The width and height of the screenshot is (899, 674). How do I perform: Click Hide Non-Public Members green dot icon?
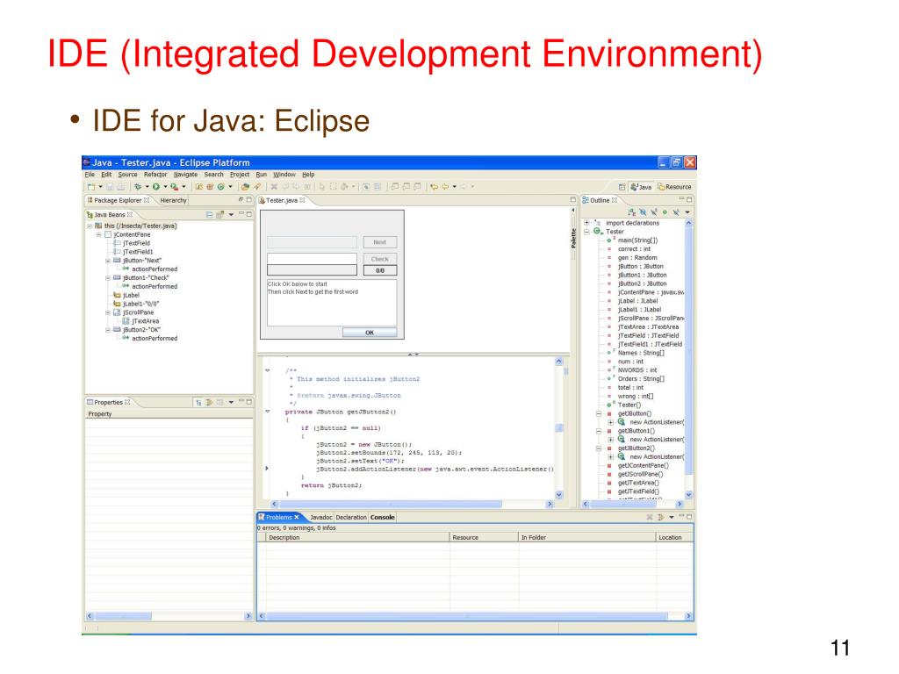click(x=665, y=212)
